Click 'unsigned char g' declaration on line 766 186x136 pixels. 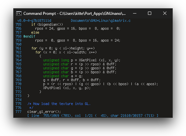tap(79, 68)
